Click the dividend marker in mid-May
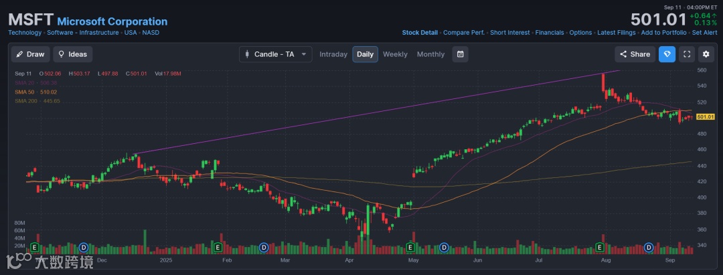The width and height of the screenshot is (723, 275). coord(443,248)
